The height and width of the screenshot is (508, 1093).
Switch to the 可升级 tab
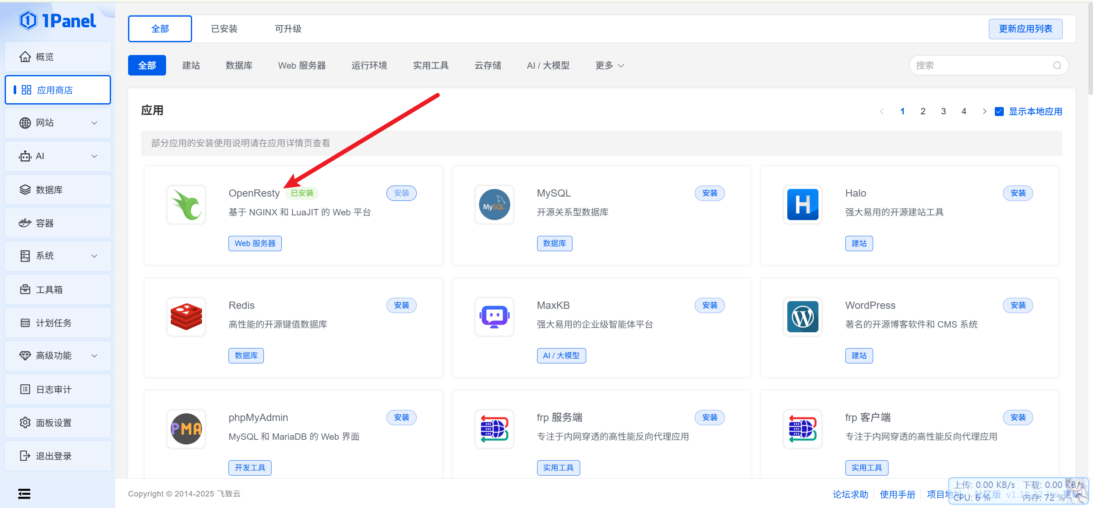(x=288, y=29)
